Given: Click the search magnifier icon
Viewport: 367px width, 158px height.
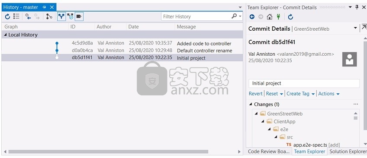Looking at the screenshot, I should [234, 16].
